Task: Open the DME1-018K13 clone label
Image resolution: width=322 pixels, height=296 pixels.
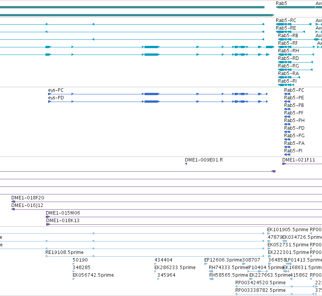Action: tap(63, 221)
